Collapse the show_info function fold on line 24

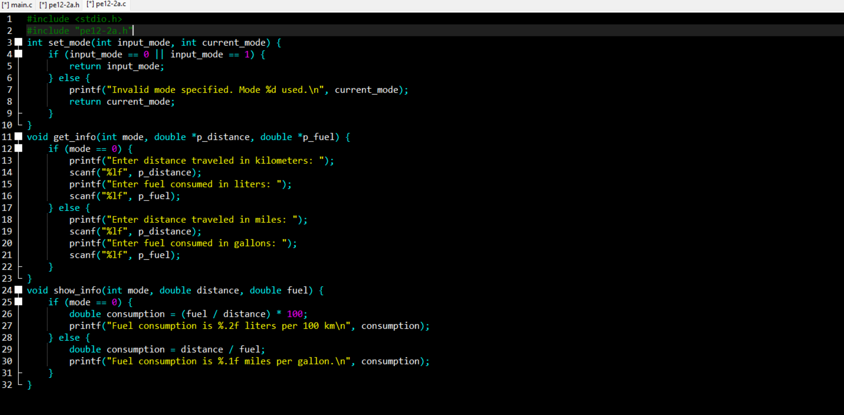tap(18, 290)
